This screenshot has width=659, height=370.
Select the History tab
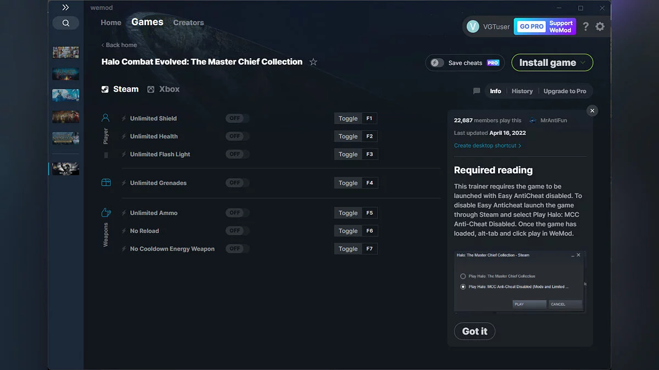522,91
